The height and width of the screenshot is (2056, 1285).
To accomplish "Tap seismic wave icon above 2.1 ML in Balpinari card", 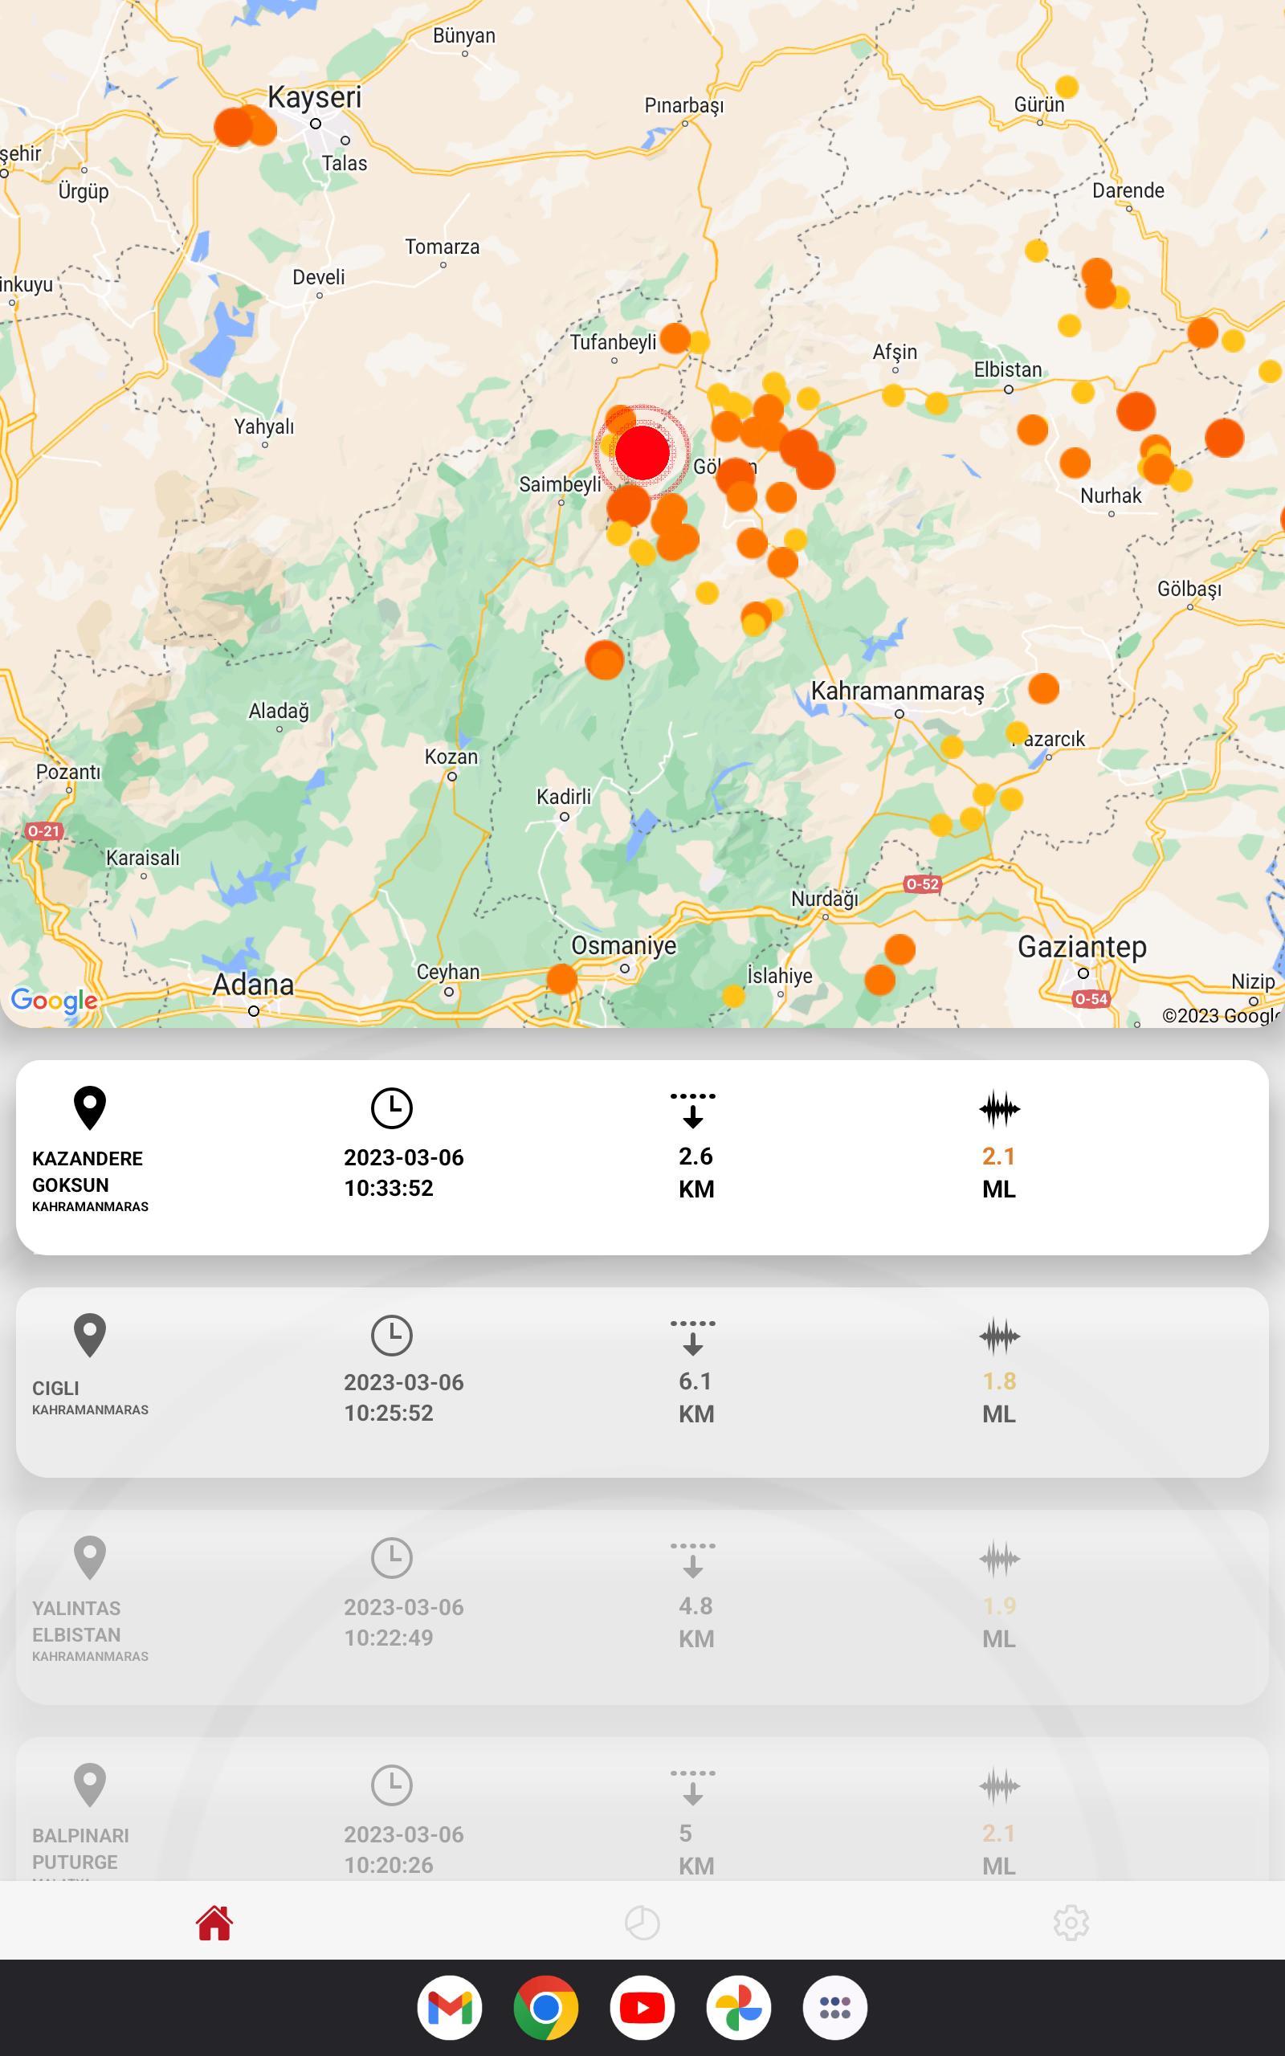I will 999,1787.
